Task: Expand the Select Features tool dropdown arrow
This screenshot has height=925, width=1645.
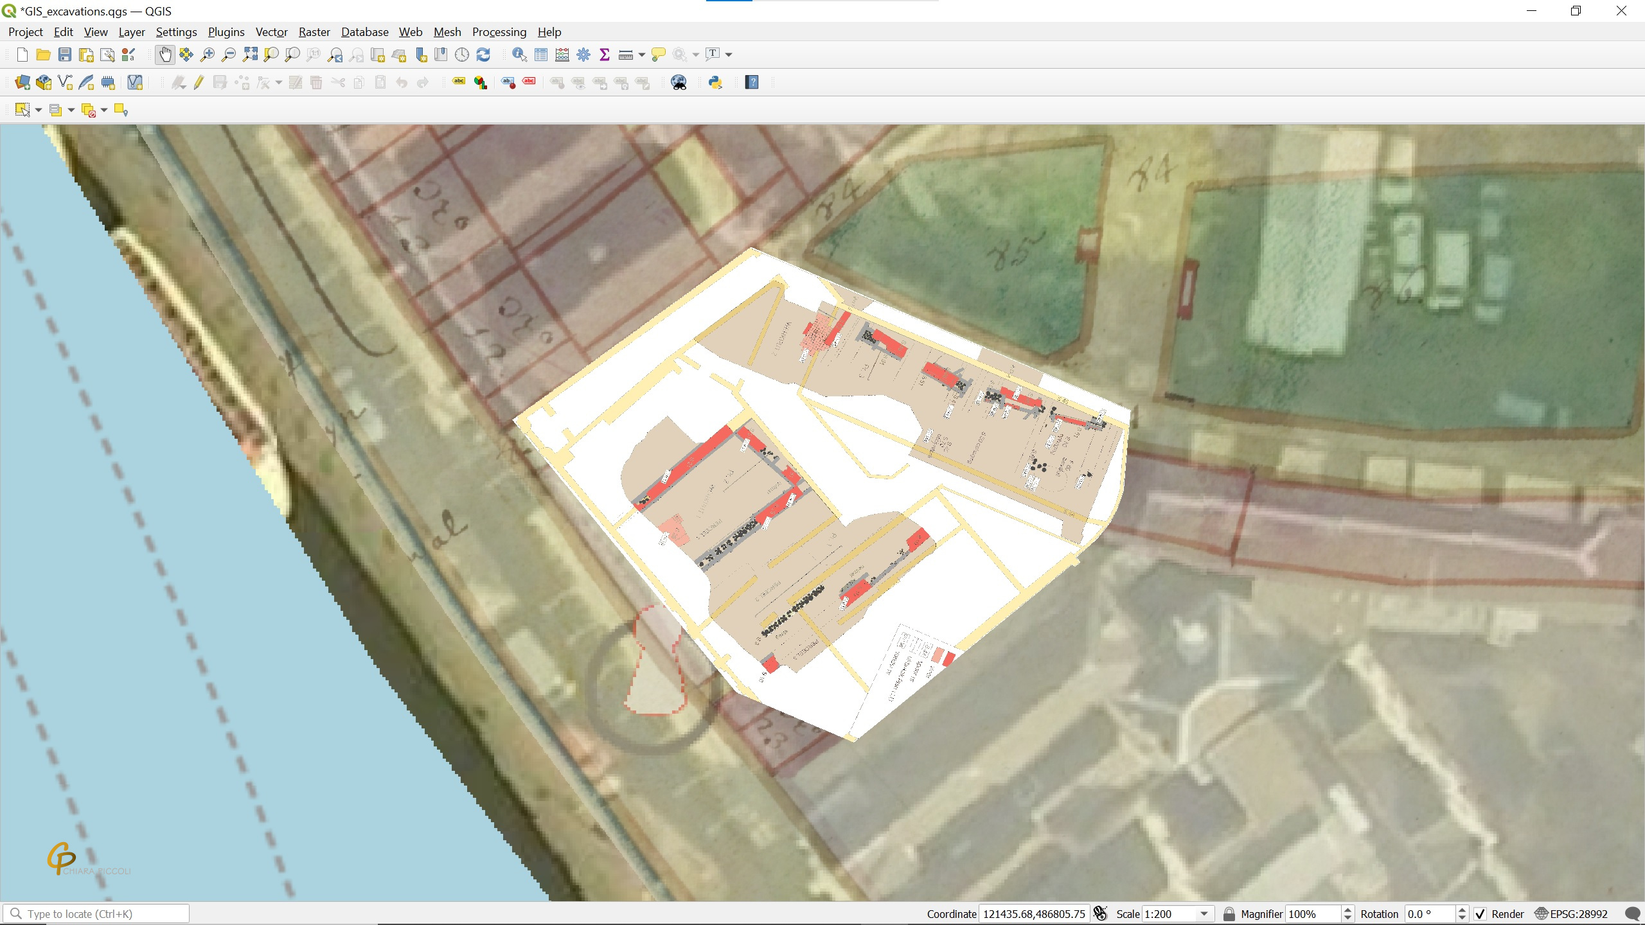Action: pyautogui.click(x=39, y=110)
